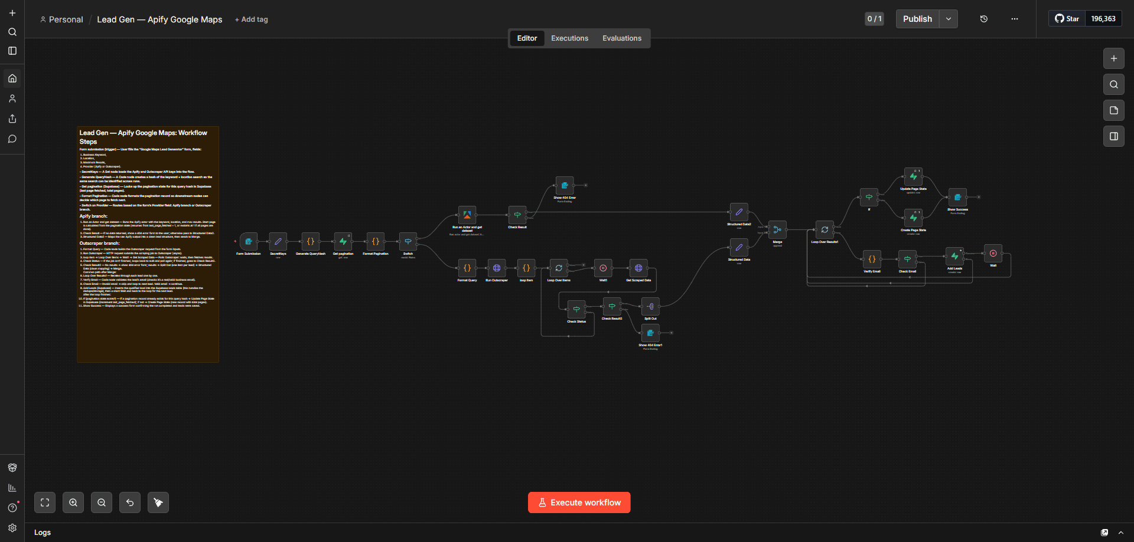Click the Execute workflow button
The height and width of the screenshot is (542, 1134).
579,502
